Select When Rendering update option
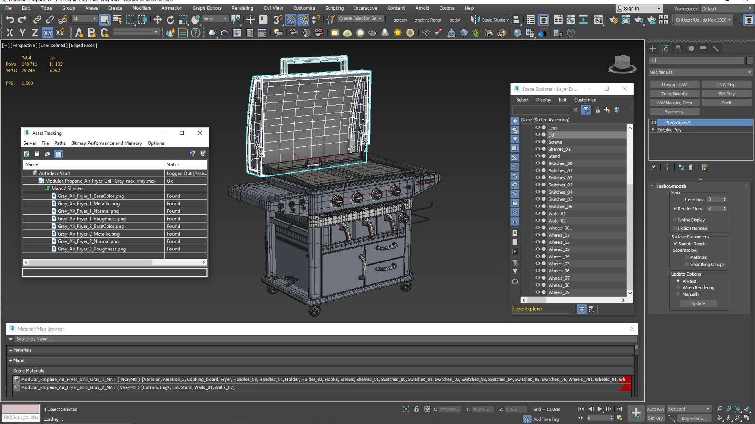 (x=678, y=288)
